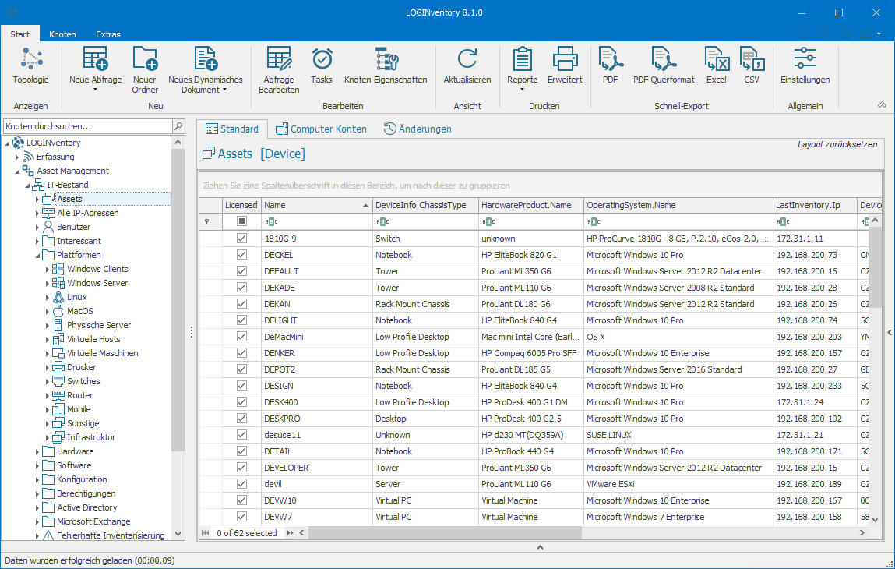Switch to the Knoten ribbon tab
This screenshot has height=569, width=895.
tap(62, 34)
